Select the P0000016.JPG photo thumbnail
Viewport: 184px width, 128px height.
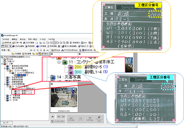point(64,97)
